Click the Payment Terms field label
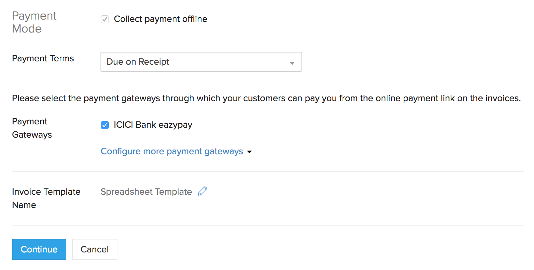The image size is (534, 270). 43,58
